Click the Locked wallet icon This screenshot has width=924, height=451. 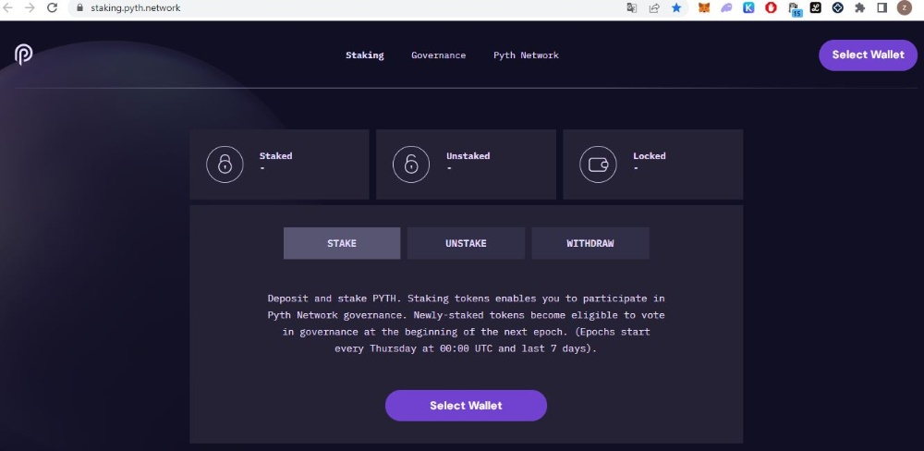click(x=598, y=165)
